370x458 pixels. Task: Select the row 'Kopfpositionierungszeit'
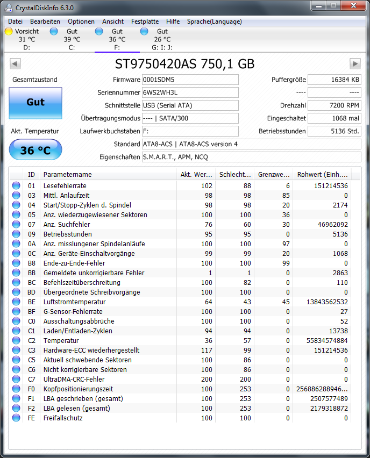point(180,389)
